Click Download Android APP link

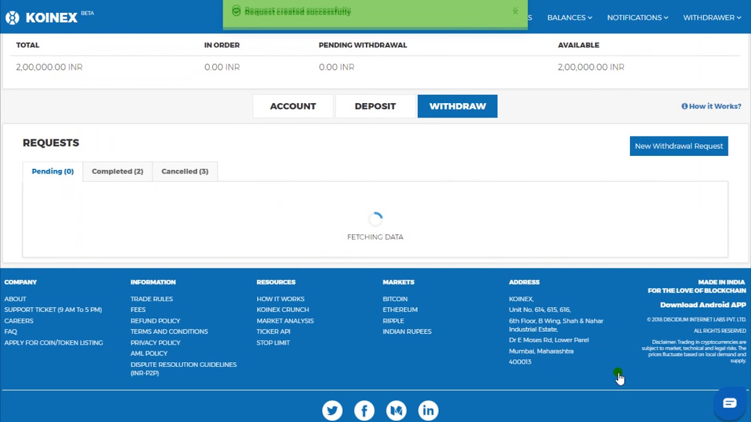(x=703, y=305)
